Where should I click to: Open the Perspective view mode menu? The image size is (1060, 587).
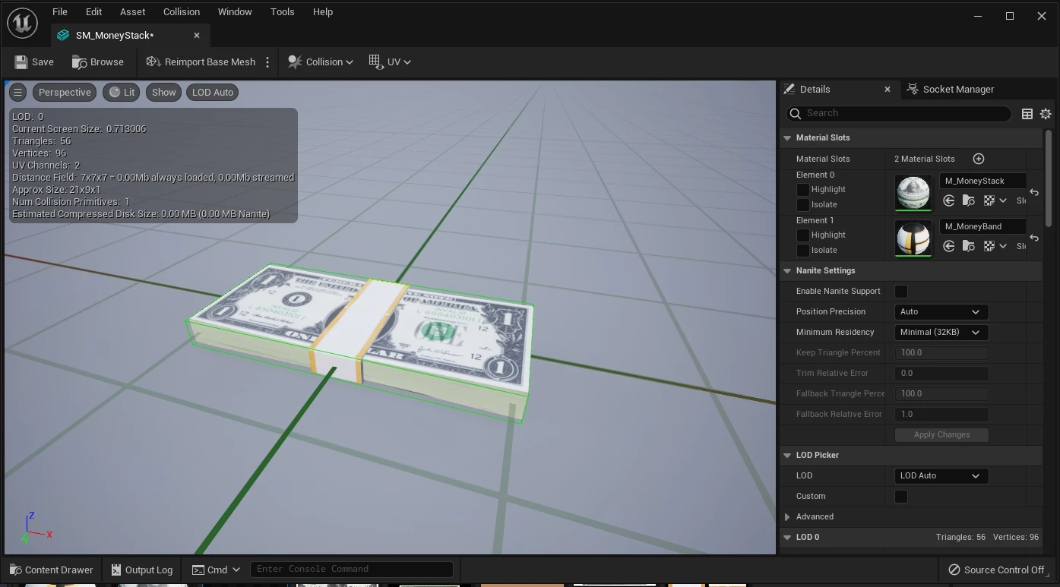[65, 93]
